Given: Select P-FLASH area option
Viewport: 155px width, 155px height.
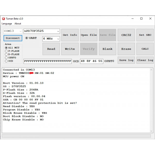Looking at the screenshot, I should [x=12, y=51].
